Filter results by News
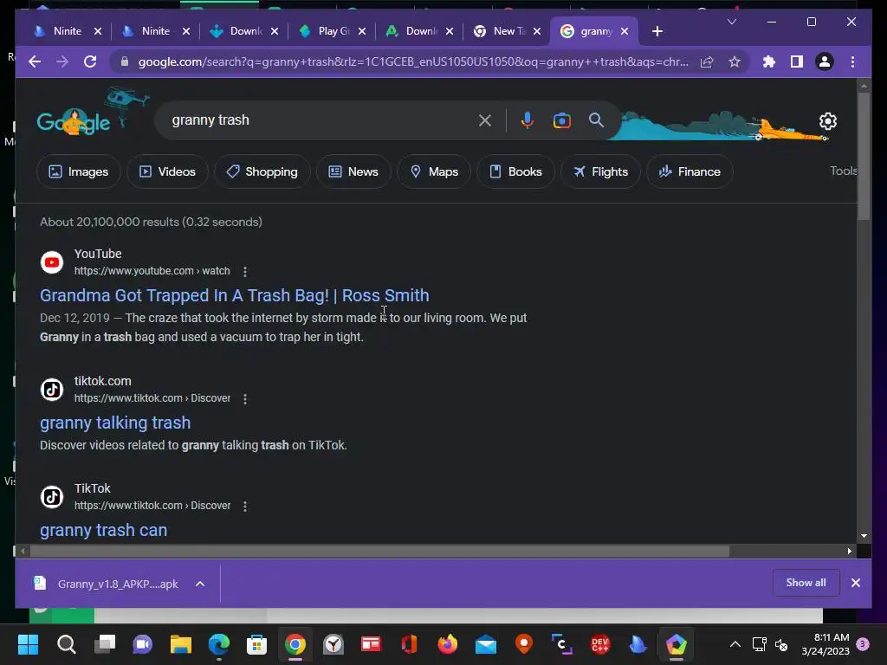 (353, 171)
